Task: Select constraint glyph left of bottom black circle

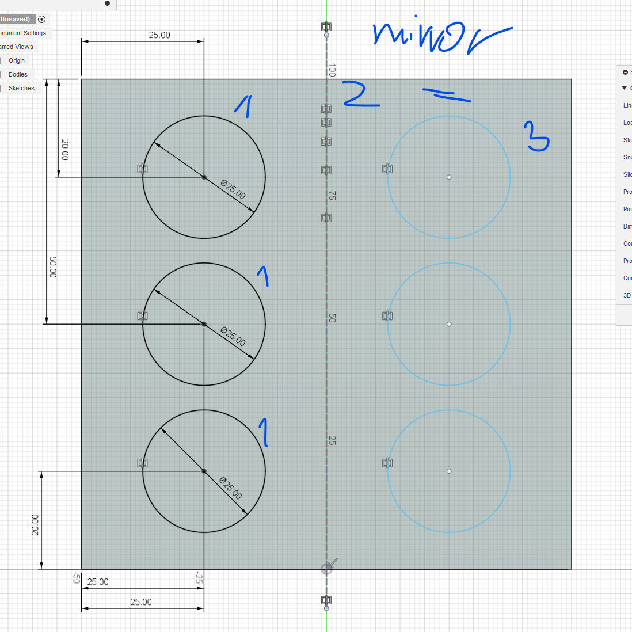Action: 143,463
